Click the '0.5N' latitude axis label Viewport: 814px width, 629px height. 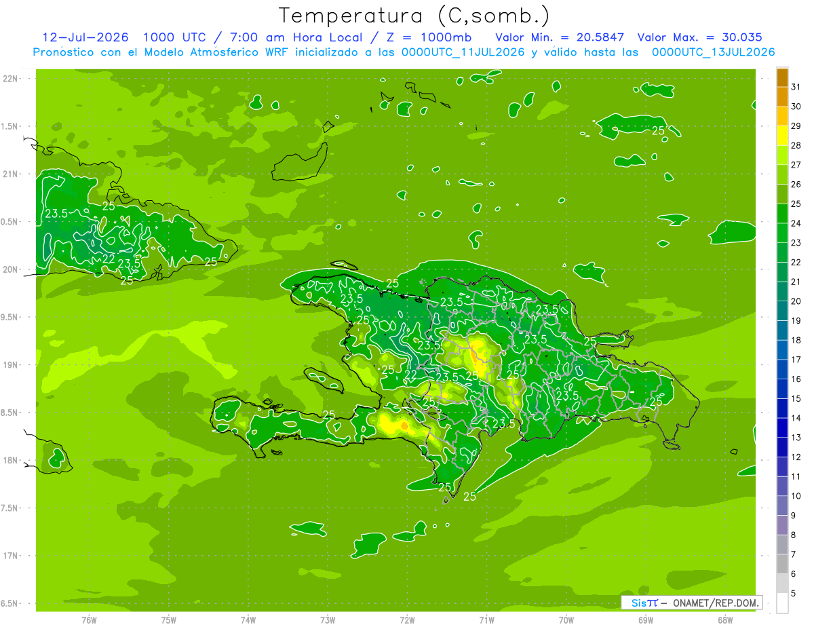pyautogui.click(x=9, y=222)
